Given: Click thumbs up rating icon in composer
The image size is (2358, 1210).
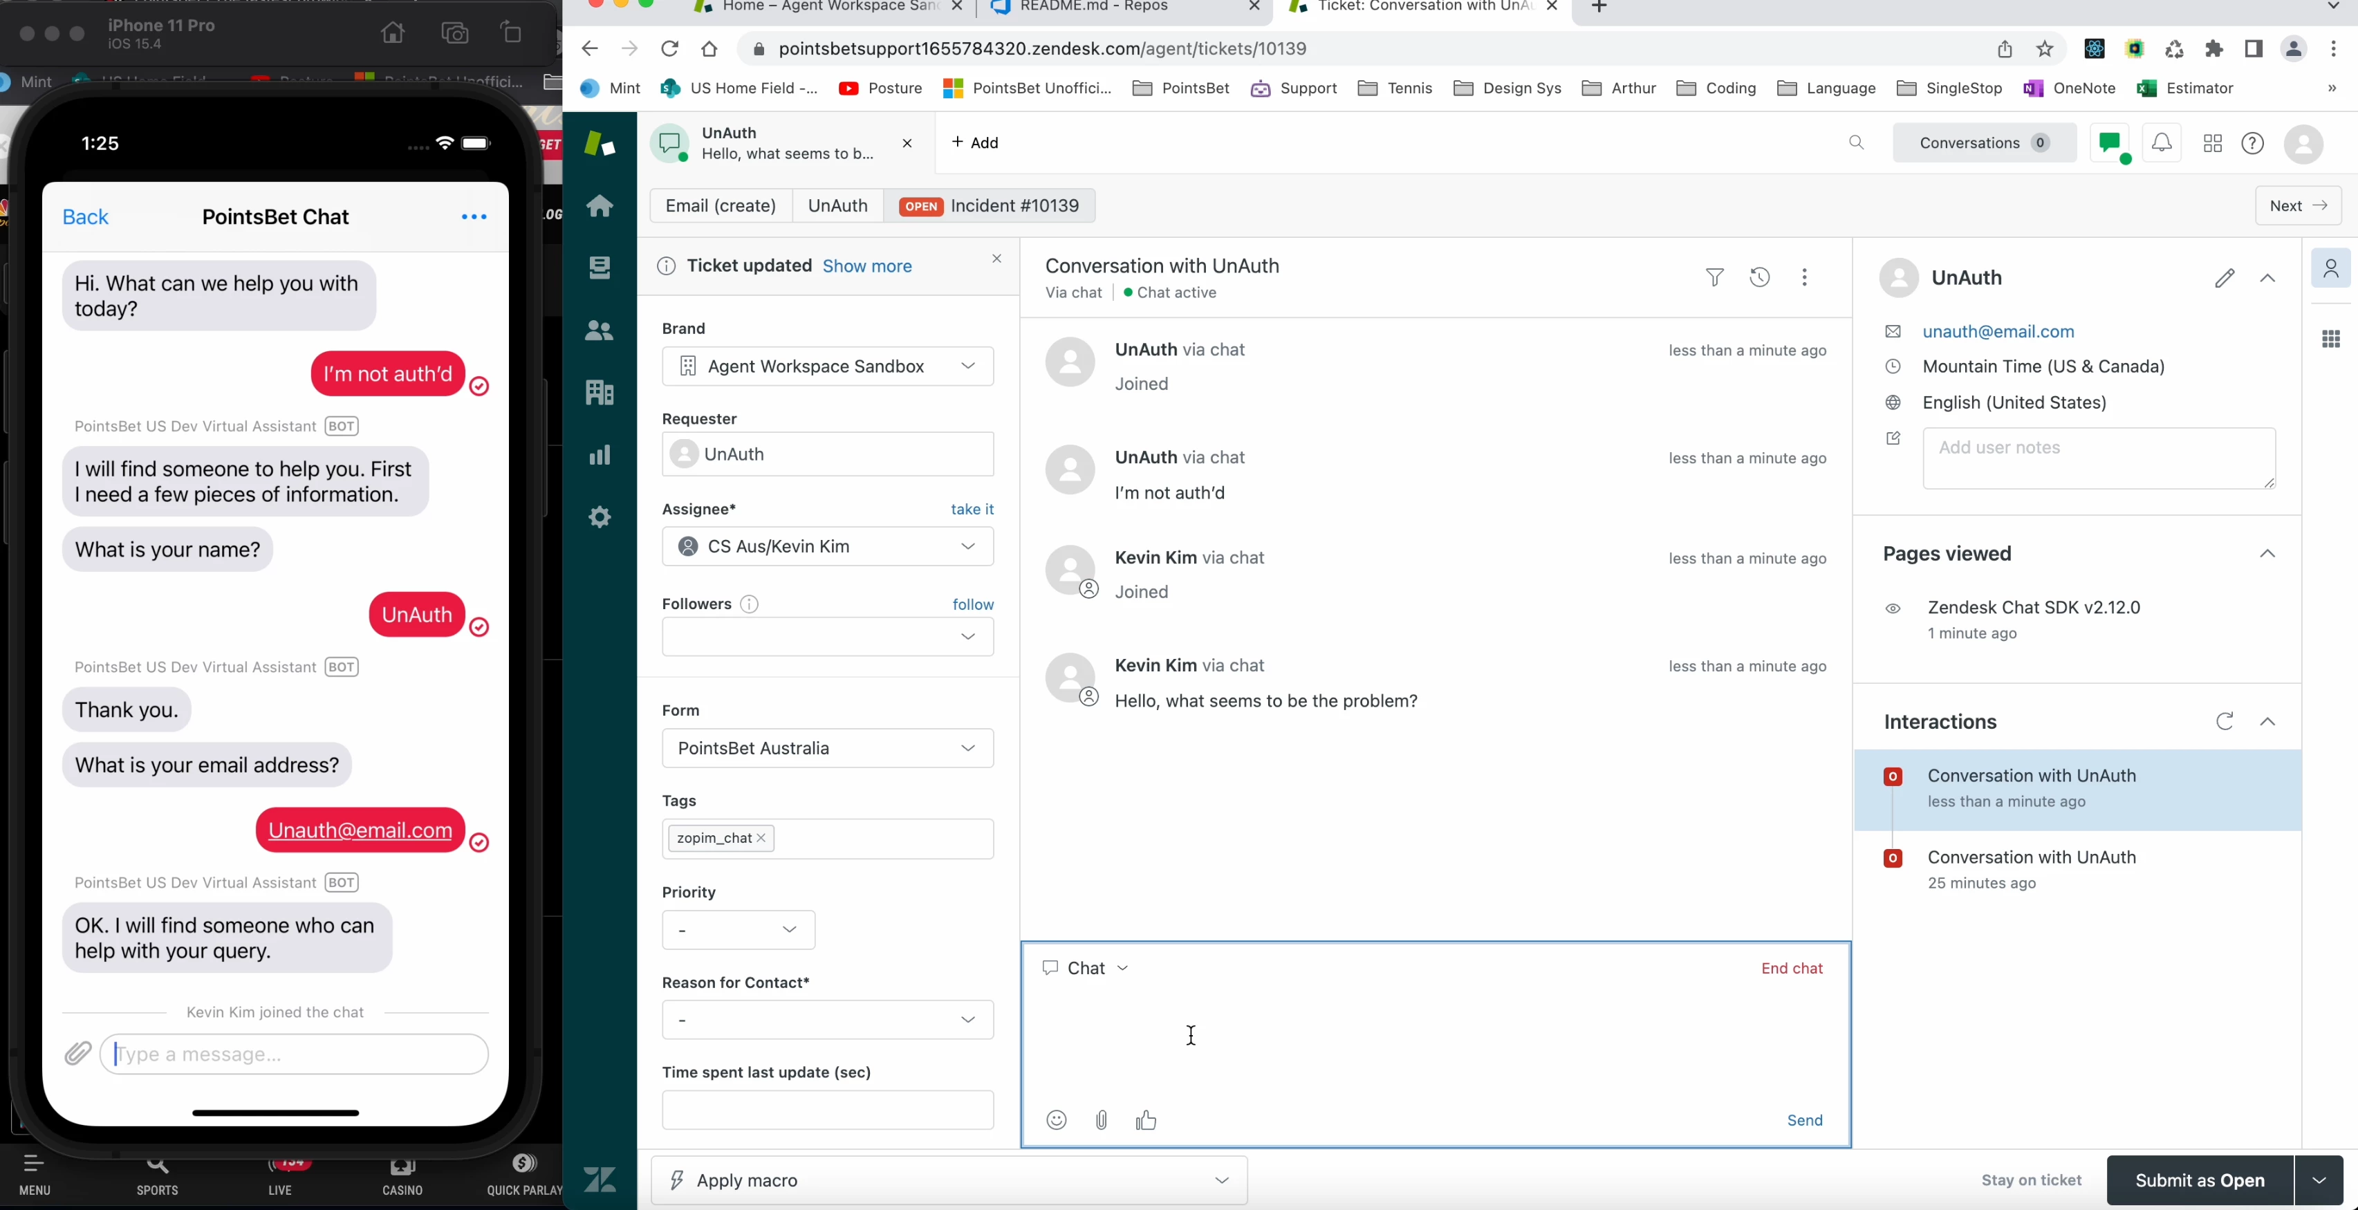Looking at the screenshot, I should coord(1146,1120).
